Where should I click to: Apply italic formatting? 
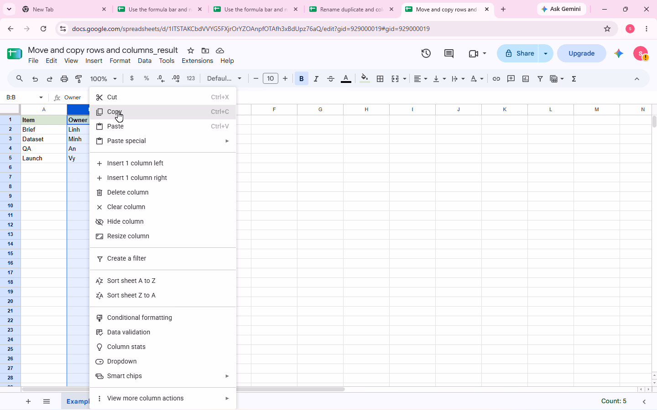click(x=316, y=79)
